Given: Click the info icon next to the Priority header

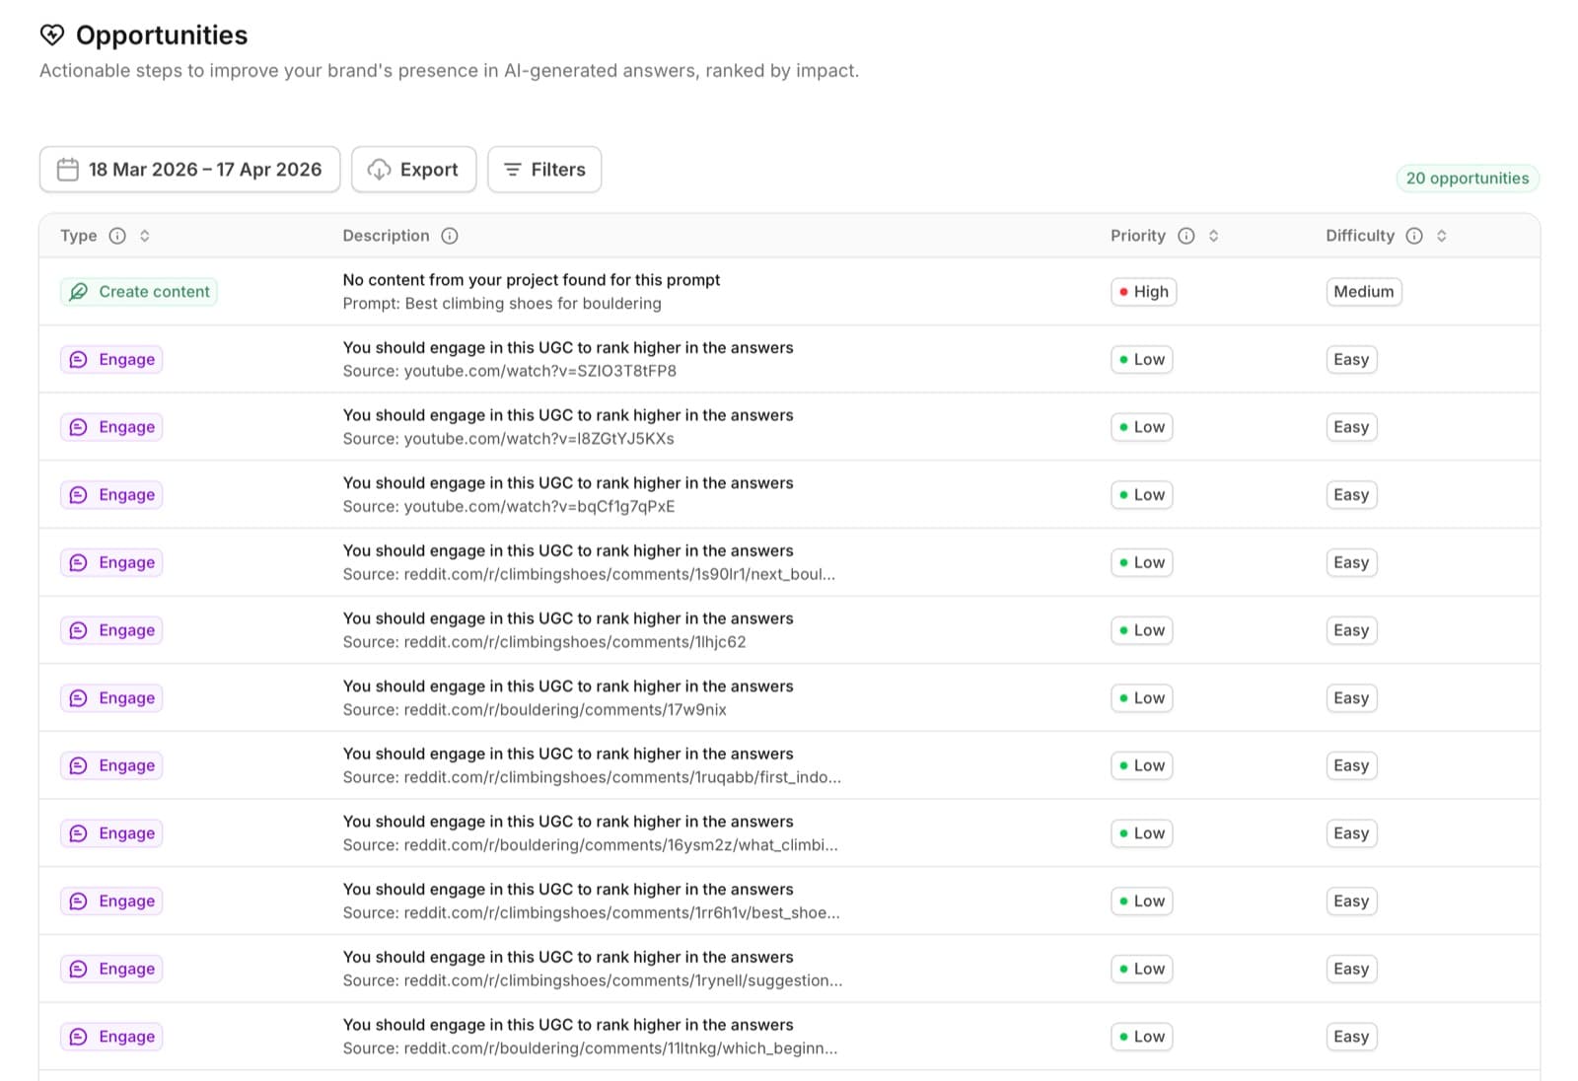Looking at the screenshot, I should point(1185,236).
